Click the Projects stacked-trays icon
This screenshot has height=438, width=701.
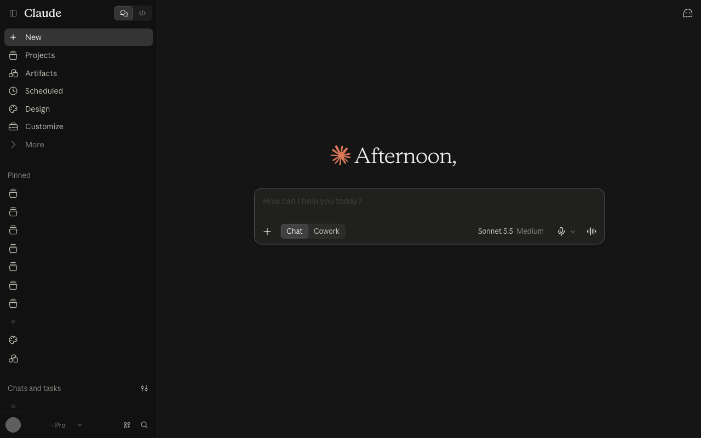pyautogui.click(x=13, y=55)
